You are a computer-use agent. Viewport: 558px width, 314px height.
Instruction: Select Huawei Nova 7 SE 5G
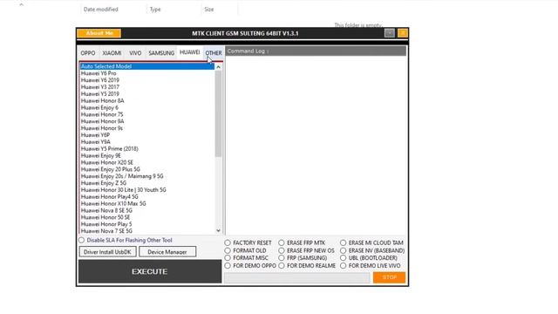[147, 231]
